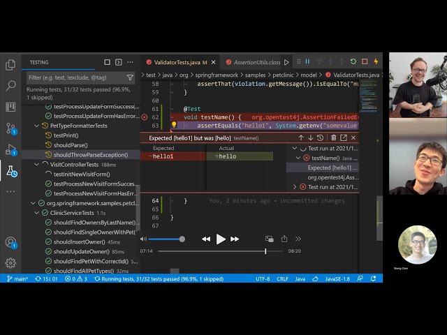Screen dimensions: 447x335
Task: Open the Source Control view icon
Action: tap(11, 128)
